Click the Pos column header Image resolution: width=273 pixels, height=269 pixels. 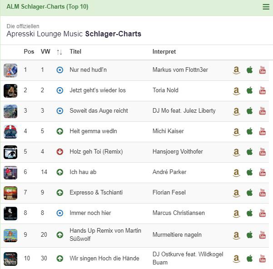(x=29, y=52)
